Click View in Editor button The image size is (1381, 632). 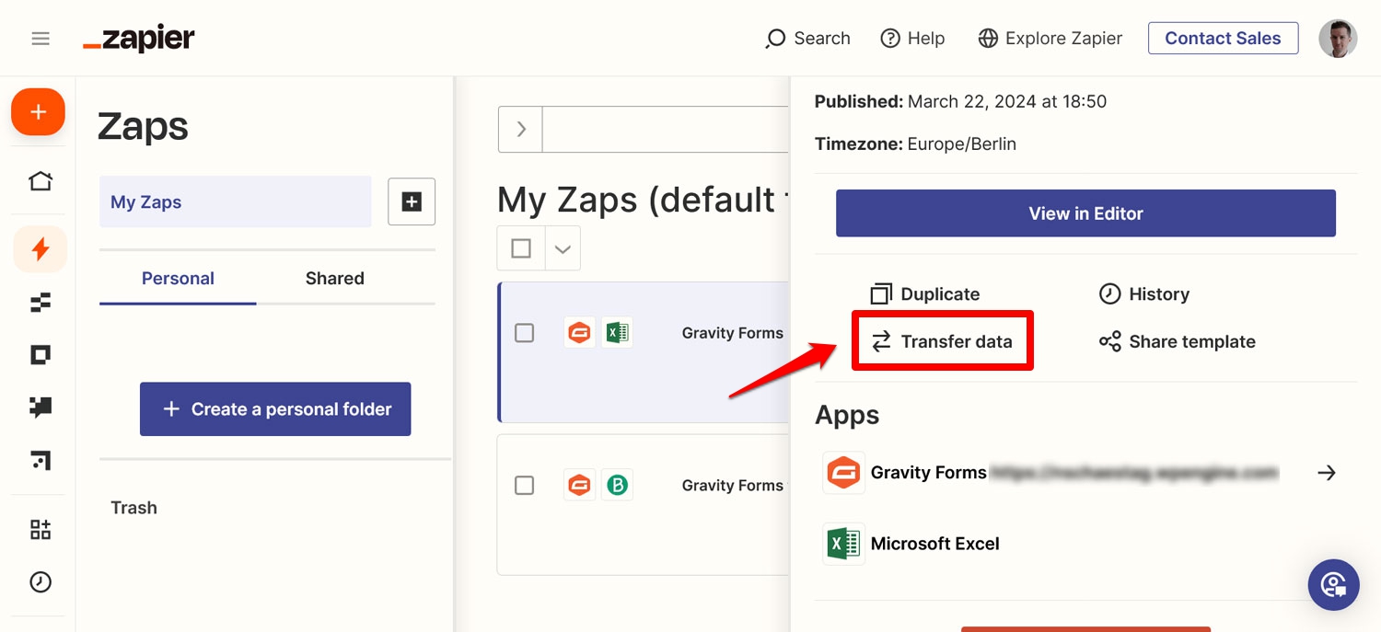(x=1085, y=213)
